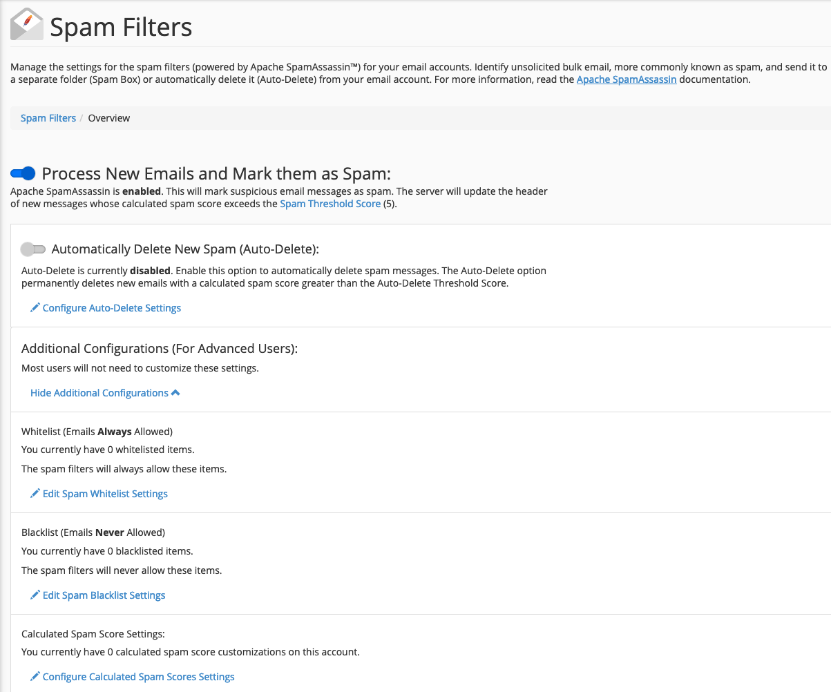This screenshot has width=831, height=692.
Task: Open the Spam Threshold Score link
Action: point(330,204)
